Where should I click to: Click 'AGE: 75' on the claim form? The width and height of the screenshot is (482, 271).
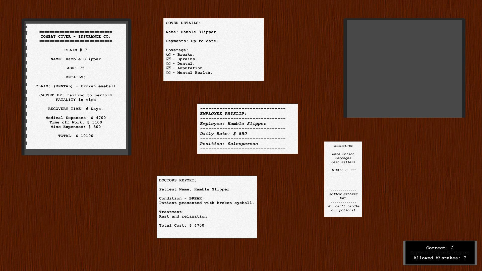click(76, 68)
